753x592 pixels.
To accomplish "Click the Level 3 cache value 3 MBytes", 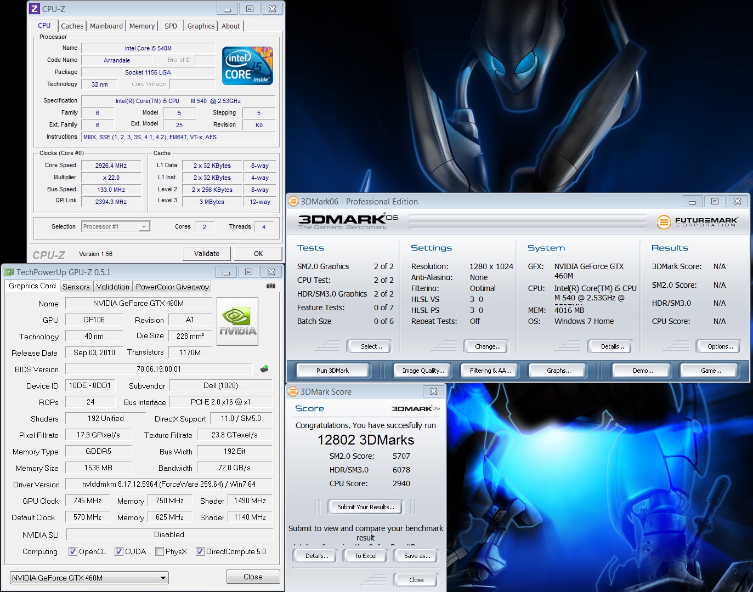I will point(212,202).
